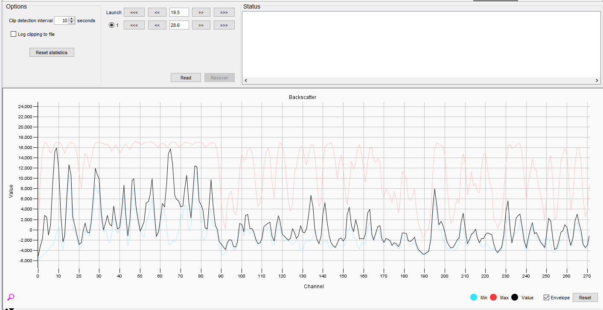
Task: Click the red Max legend circle
Action: pos(494,298)
